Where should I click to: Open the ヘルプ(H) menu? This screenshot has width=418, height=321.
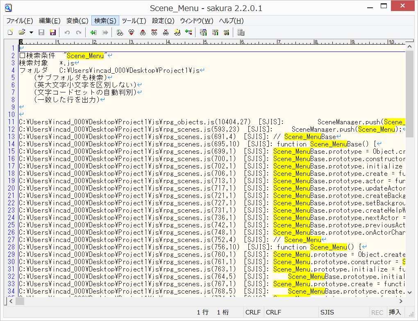click(232, 21)
